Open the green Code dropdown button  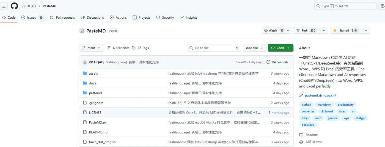pos(280,48)
